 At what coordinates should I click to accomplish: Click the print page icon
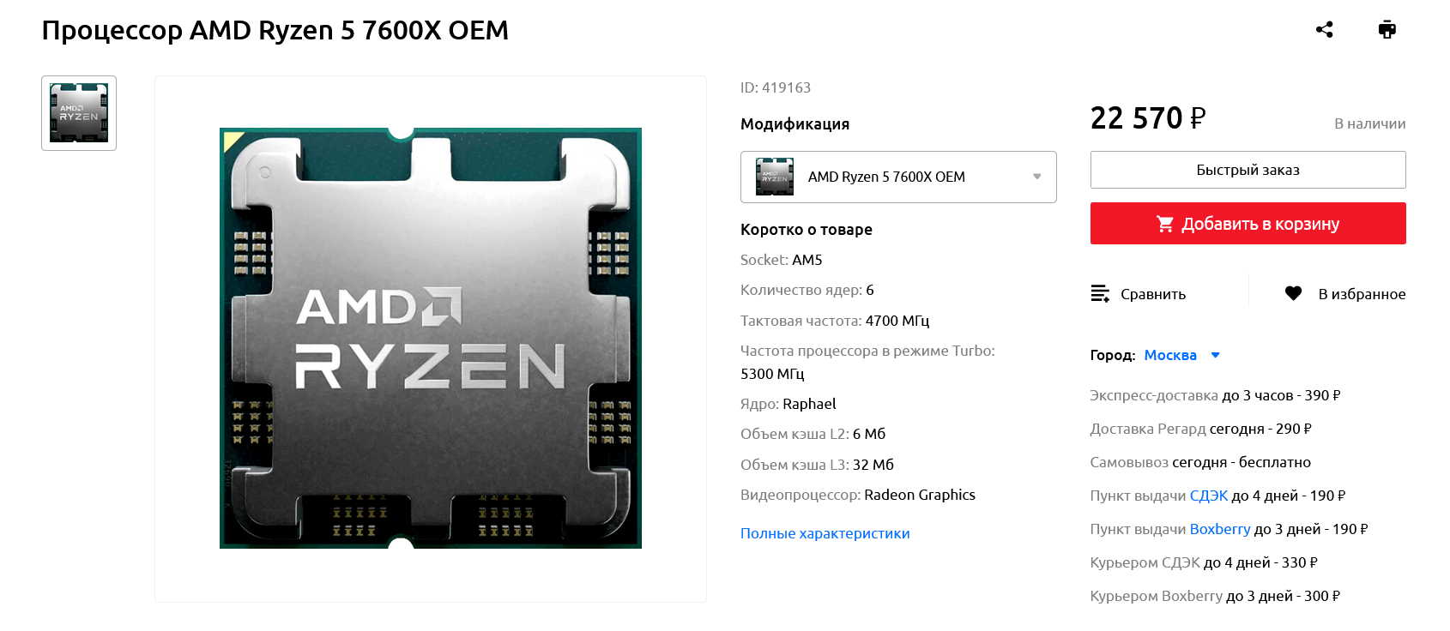pyautogui.click(x=1387, y=30)
